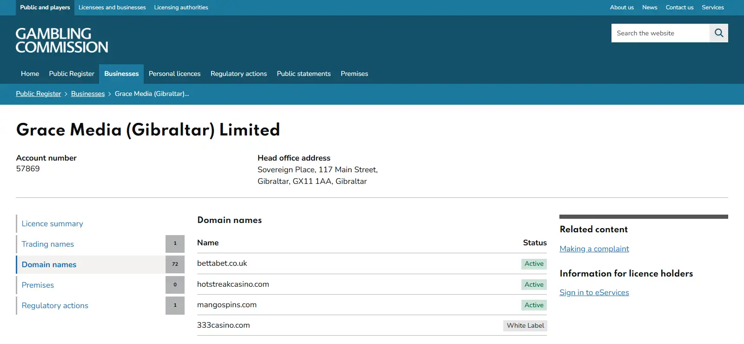This screenshot has width=744, height=344.
Task: Click the Gambling Commission logo
Action: coord(62,40)
